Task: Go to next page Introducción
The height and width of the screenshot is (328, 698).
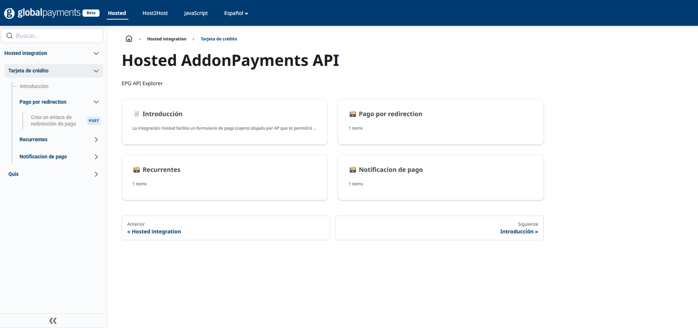Action: coord(519,232)
